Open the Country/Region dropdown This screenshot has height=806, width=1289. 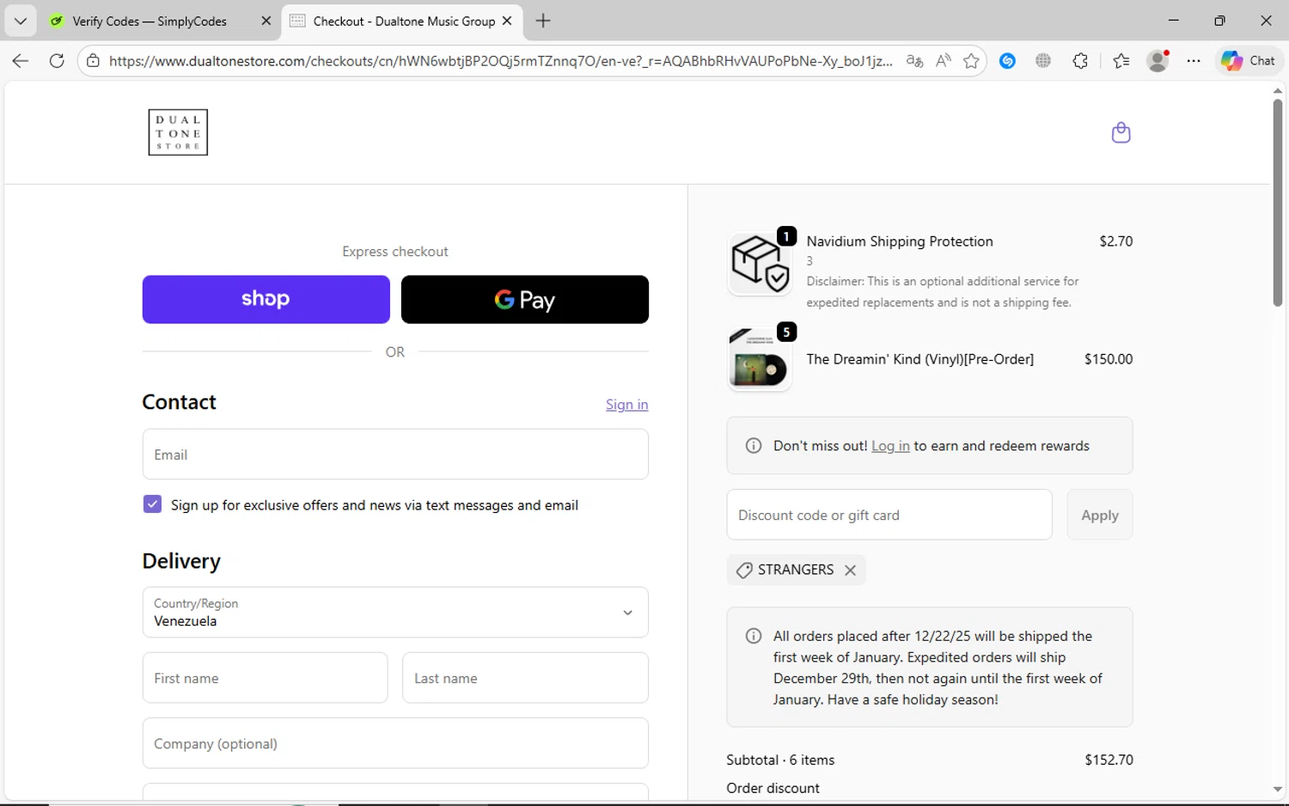pyautogui.click(x=395, y=613)
